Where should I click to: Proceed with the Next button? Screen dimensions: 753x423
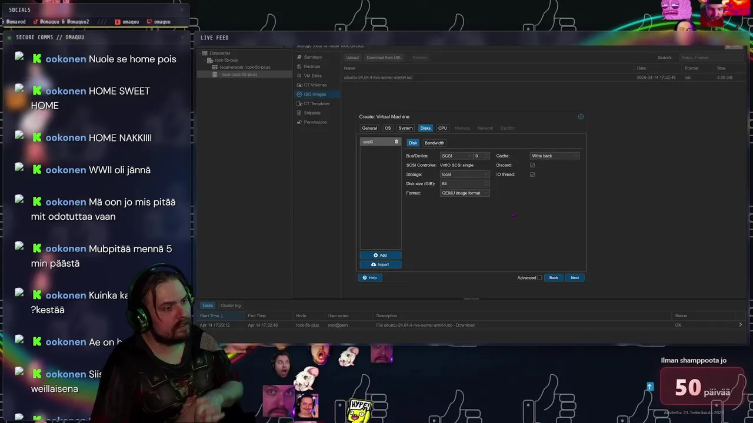click(x=575, y=277)
